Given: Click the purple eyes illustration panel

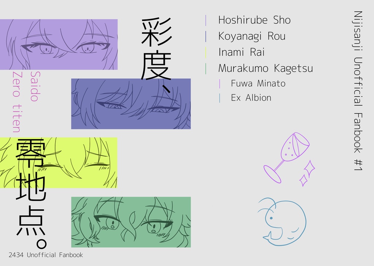Looking at the screenshot, I should tap(59, 44).
